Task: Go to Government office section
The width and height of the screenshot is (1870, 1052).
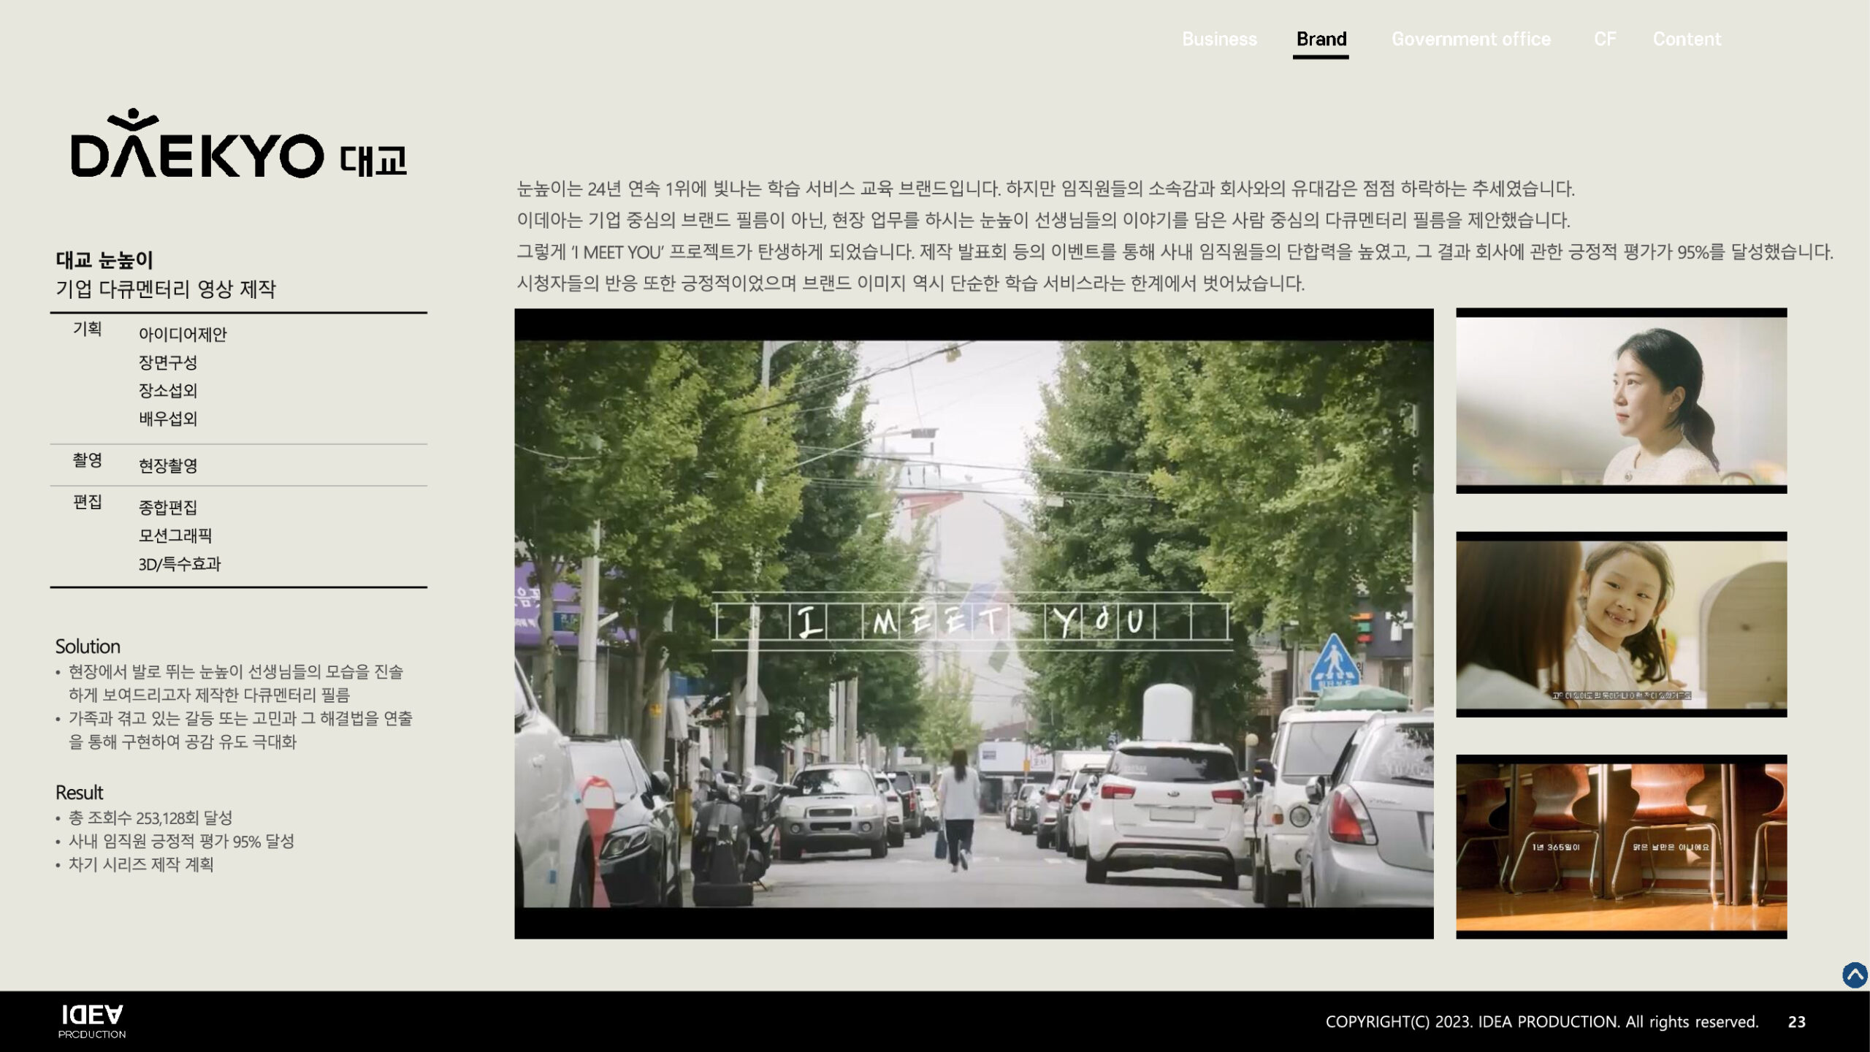Action: (x=1470, y=39)
